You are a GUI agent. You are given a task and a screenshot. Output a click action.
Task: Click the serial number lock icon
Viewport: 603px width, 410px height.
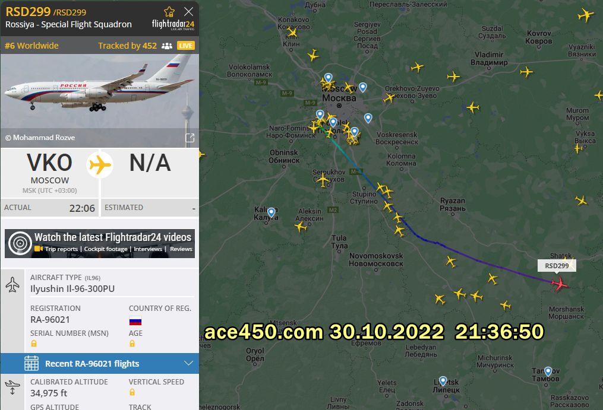tap(34, 343)
